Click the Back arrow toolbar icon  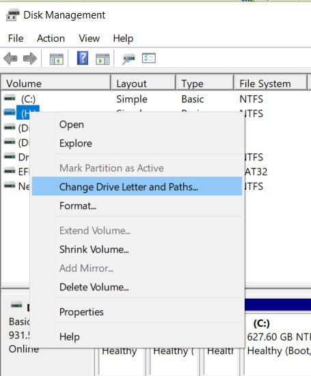10,58
